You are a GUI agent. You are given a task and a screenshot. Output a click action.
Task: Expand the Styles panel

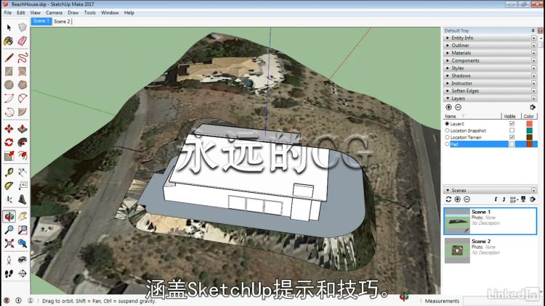click(x=490, y=68)
